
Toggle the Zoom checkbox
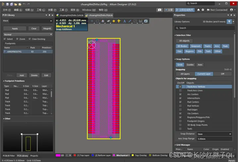click(x=17, y=39)
